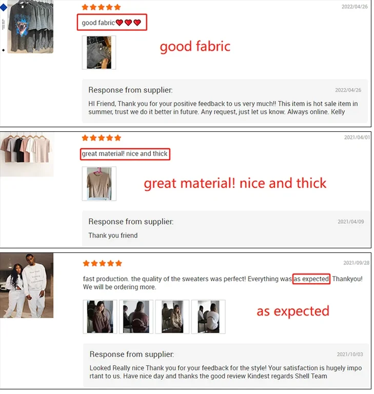374x394 pixels.
Task: Open the beige t-shirt review photo thumbnail
Action: (99, 184)
